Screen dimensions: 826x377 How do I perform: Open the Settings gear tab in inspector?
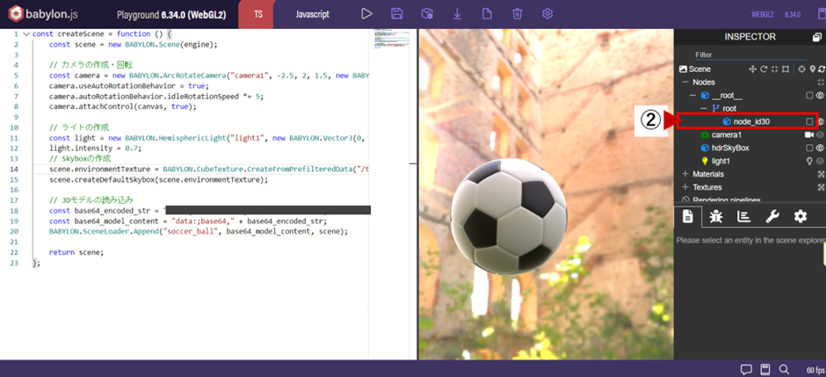(801, 216)
